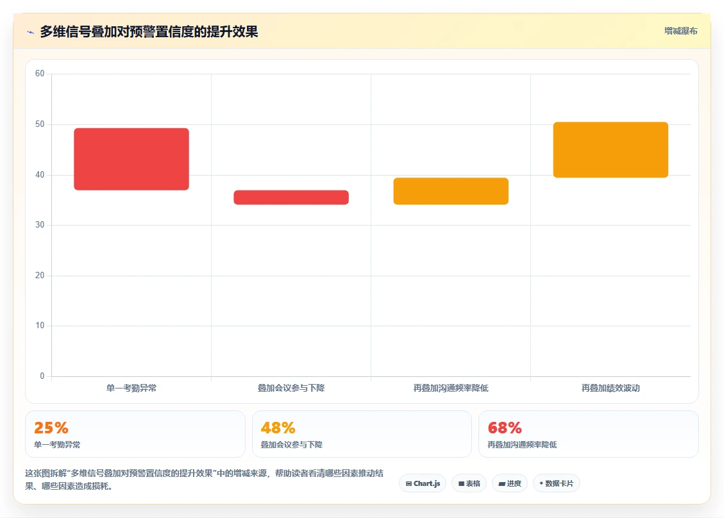Click the x-axis label 叠加会议参与下降
This screenshot has width=724, height=518.
(x=291, y=388)
